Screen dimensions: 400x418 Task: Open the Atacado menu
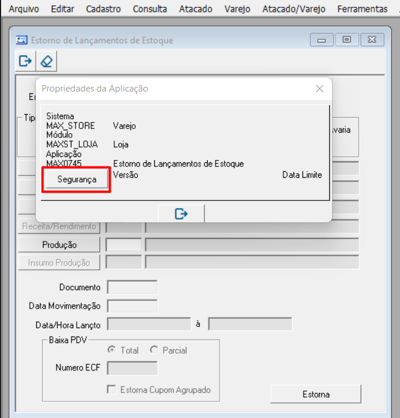pos(196,9)
